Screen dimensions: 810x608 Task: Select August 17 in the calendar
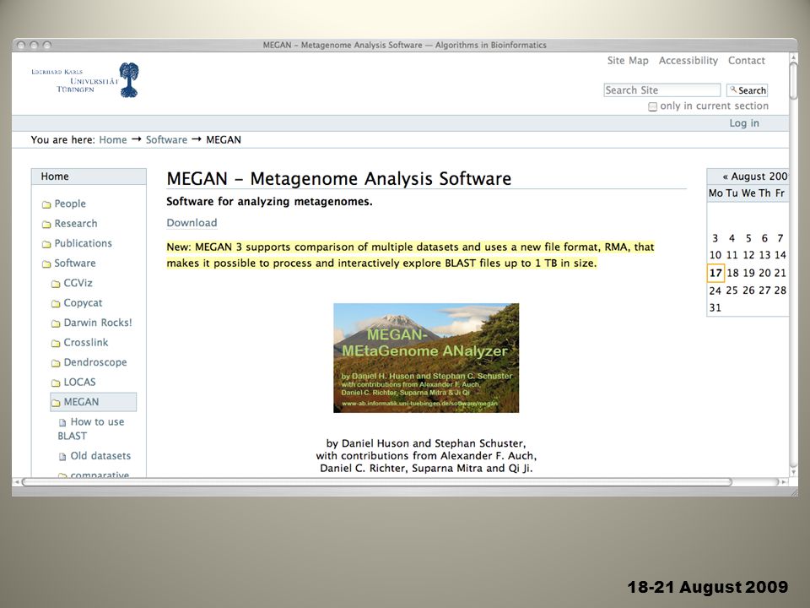pos(715,273)
